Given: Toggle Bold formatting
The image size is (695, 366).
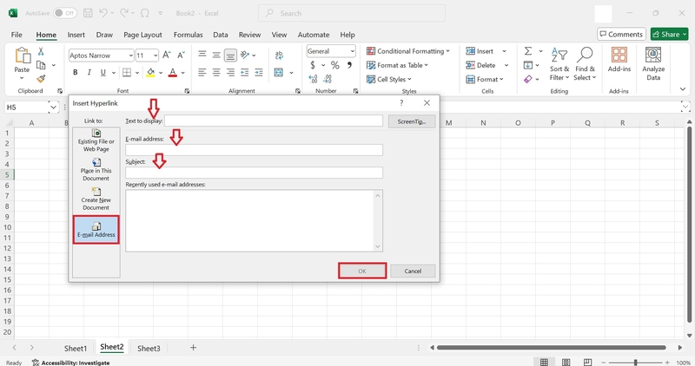Looking at the screenshot, I should tap(76, 72).
